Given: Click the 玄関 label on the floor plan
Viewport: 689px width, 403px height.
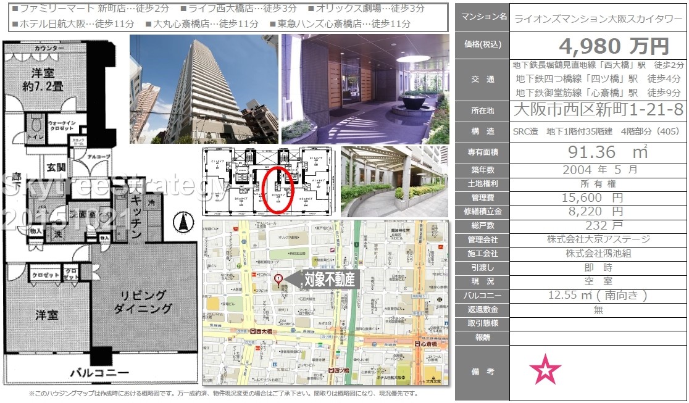Looking at the screenshot, I should click(56, 167).
